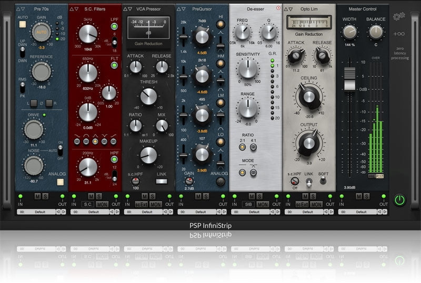Viewport: 421px width, 283px height.
Task: Mute the Pre 70s module
Action: pyautogui.click(x=37, y=196)
